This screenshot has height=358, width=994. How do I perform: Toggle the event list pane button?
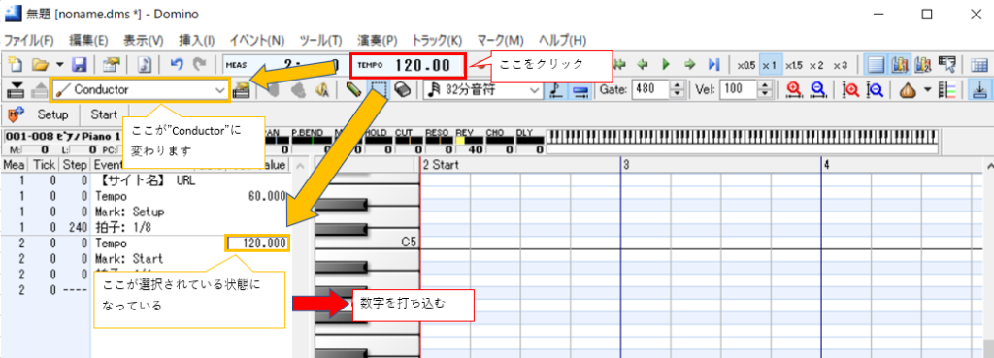tap(877, 65)
